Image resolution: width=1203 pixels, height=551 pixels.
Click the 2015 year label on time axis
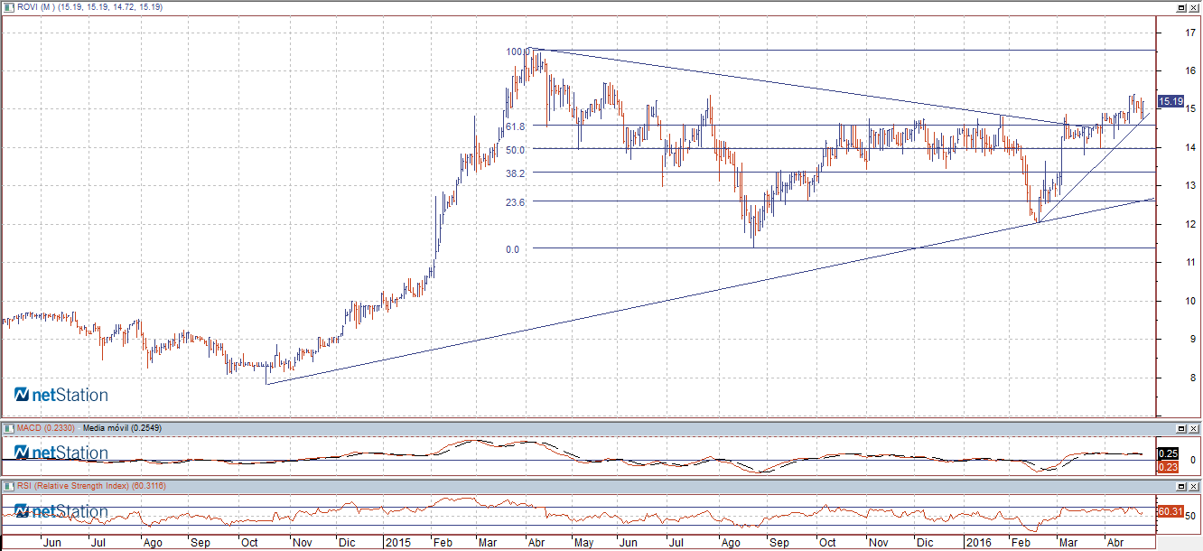397,544
